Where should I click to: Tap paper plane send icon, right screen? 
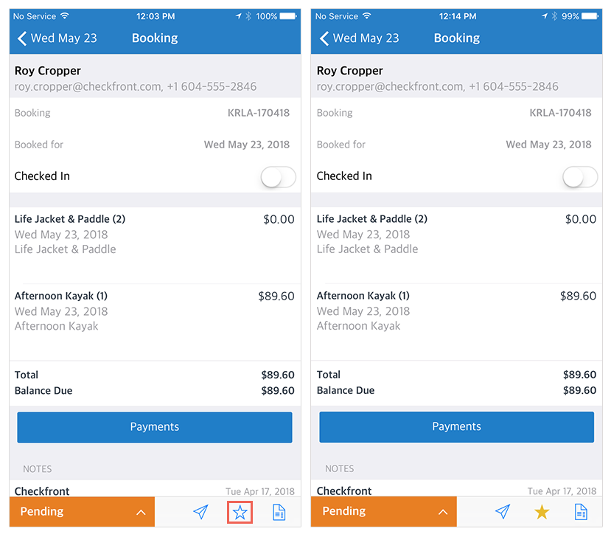503,512
